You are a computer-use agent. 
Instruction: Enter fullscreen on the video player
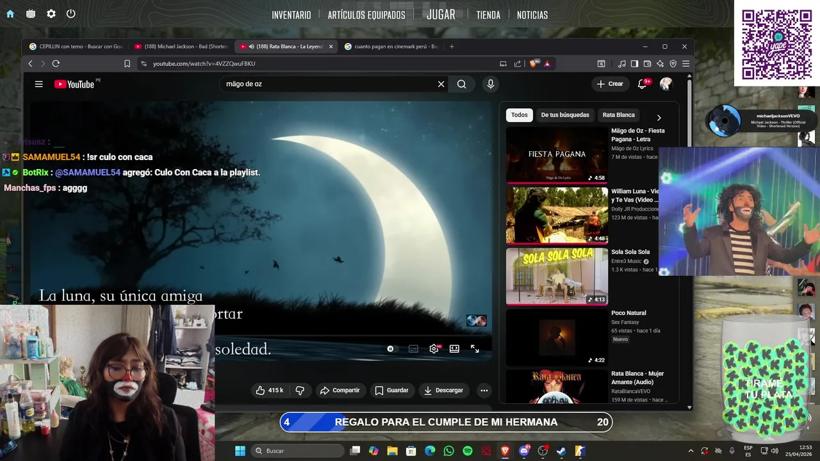click(475, 348)
